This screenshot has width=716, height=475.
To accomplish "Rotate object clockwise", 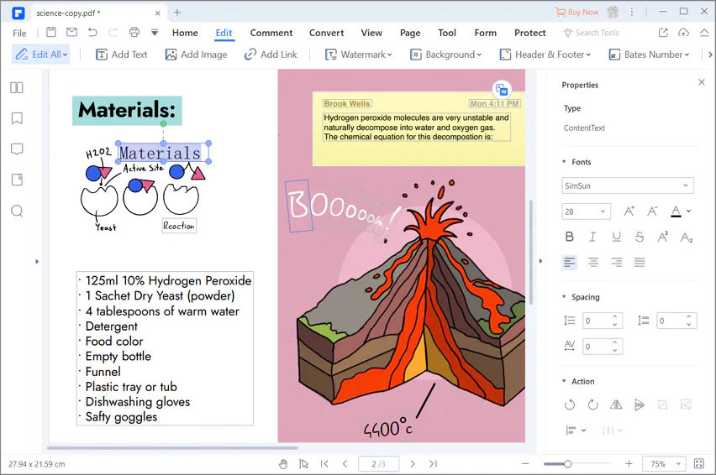I will pos(592,405).
